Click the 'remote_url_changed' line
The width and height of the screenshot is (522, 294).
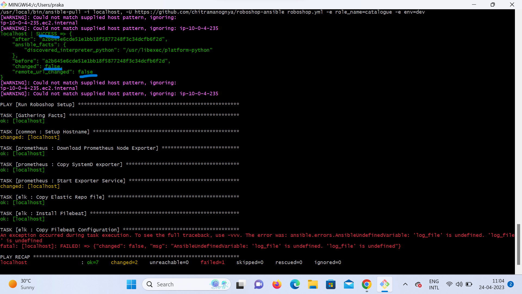[53, 72]
